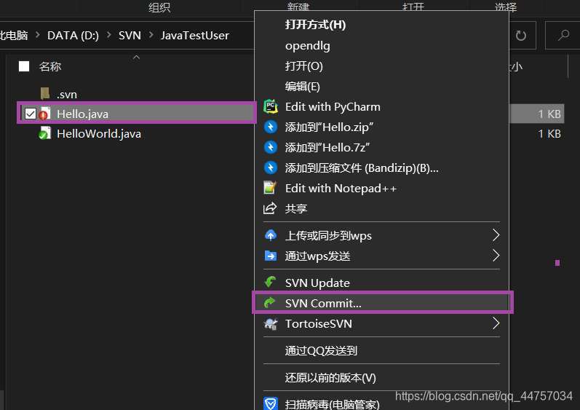
Task: Click the TortoiseSVN turtle icon
Action: 271,324
